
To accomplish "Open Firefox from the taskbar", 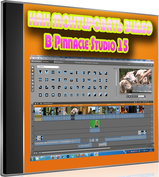I will pyautogui.click(x=53, y=157).
